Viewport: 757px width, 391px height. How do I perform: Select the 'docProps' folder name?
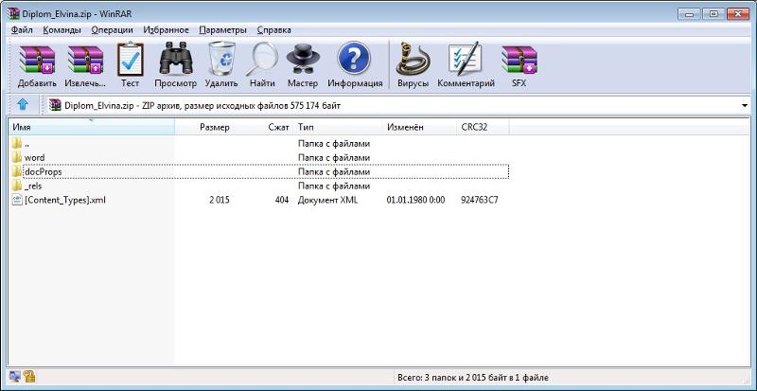[x=43, y=171]
